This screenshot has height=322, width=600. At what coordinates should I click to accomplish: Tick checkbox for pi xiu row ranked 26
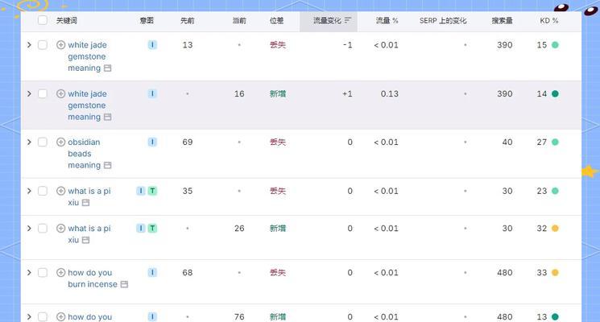[x=43, y=229]
